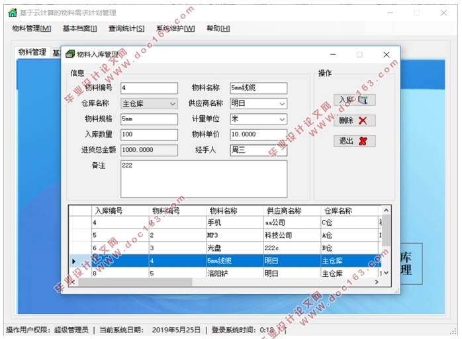Expand the 供应商名称 dropdown
Viewport: 462px width, 339px height.
282,104
